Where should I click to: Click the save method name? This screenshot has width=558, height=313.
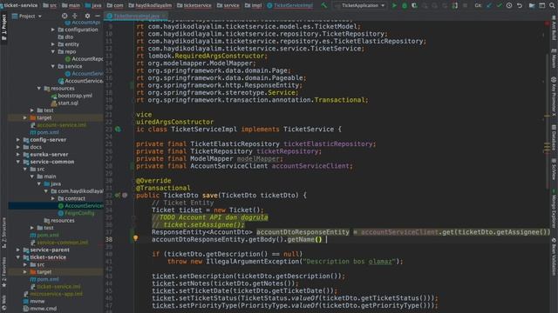point(210,195)
